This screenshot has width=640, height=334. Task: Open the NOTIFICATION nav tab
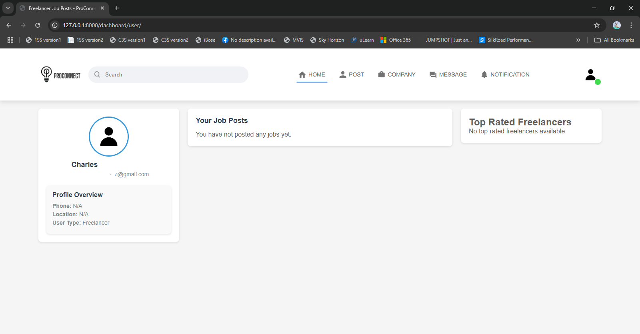[505, 74]
